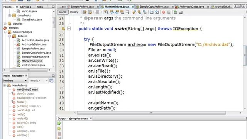The image size is (247, 139).
Task: Open the Members dropdown in Navigator
Action: 15,81
